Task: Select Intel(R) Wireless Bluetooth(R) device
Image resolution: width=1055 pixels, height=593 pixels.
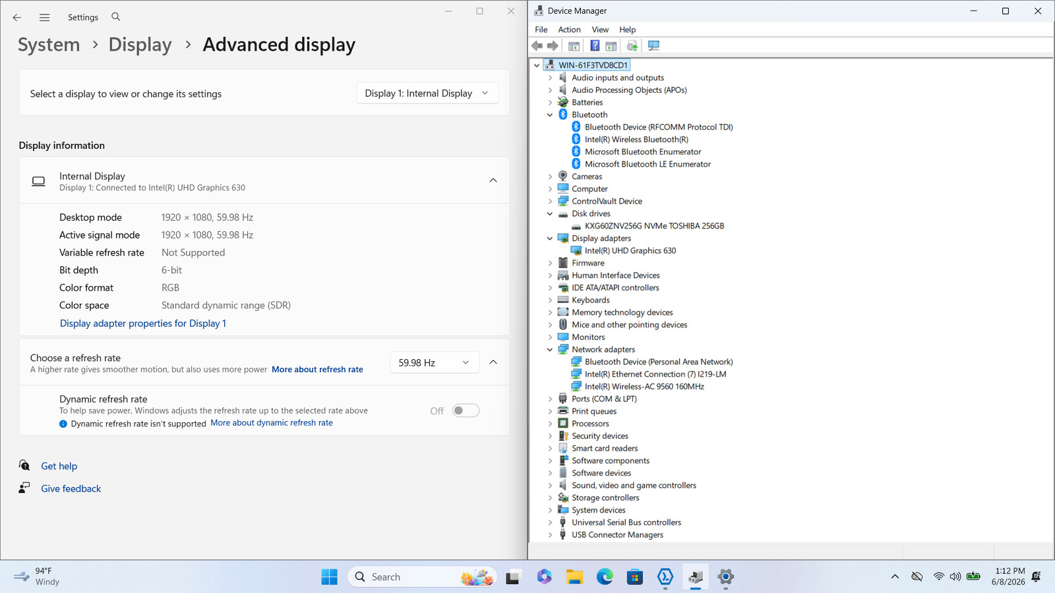Action: click(636, 139)
